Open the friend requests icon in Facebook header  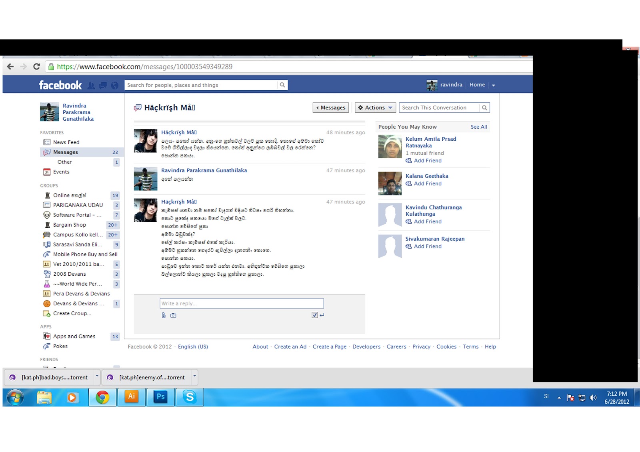92,85
